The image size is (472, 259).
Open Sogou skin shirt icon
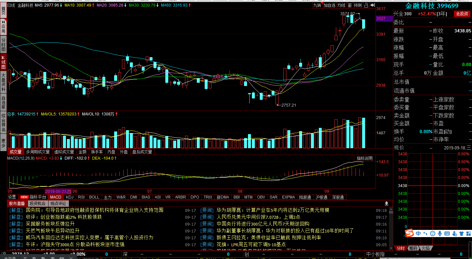(462, 233)
